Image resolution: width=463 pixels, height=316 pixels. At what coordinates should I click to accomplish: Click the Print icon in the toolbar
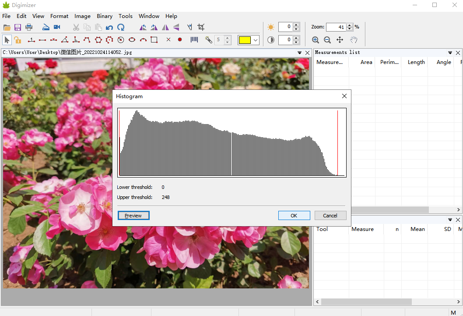pos(29,28)
